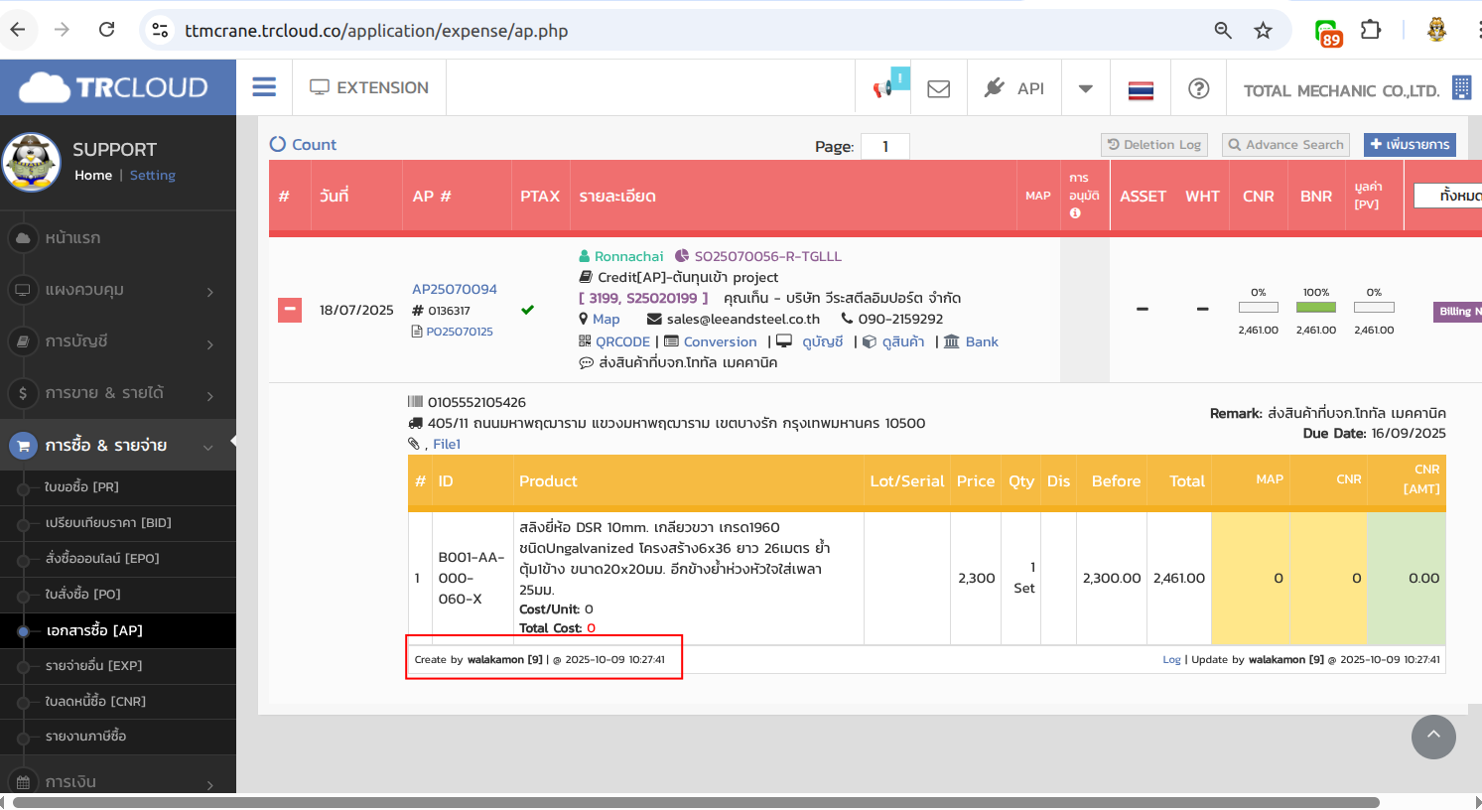Open ใบลดหนี้ซื้อ [CNR] sidebar item
Image resolution: width=1482 pixels, height=810 pixels.
coord(95,701)
